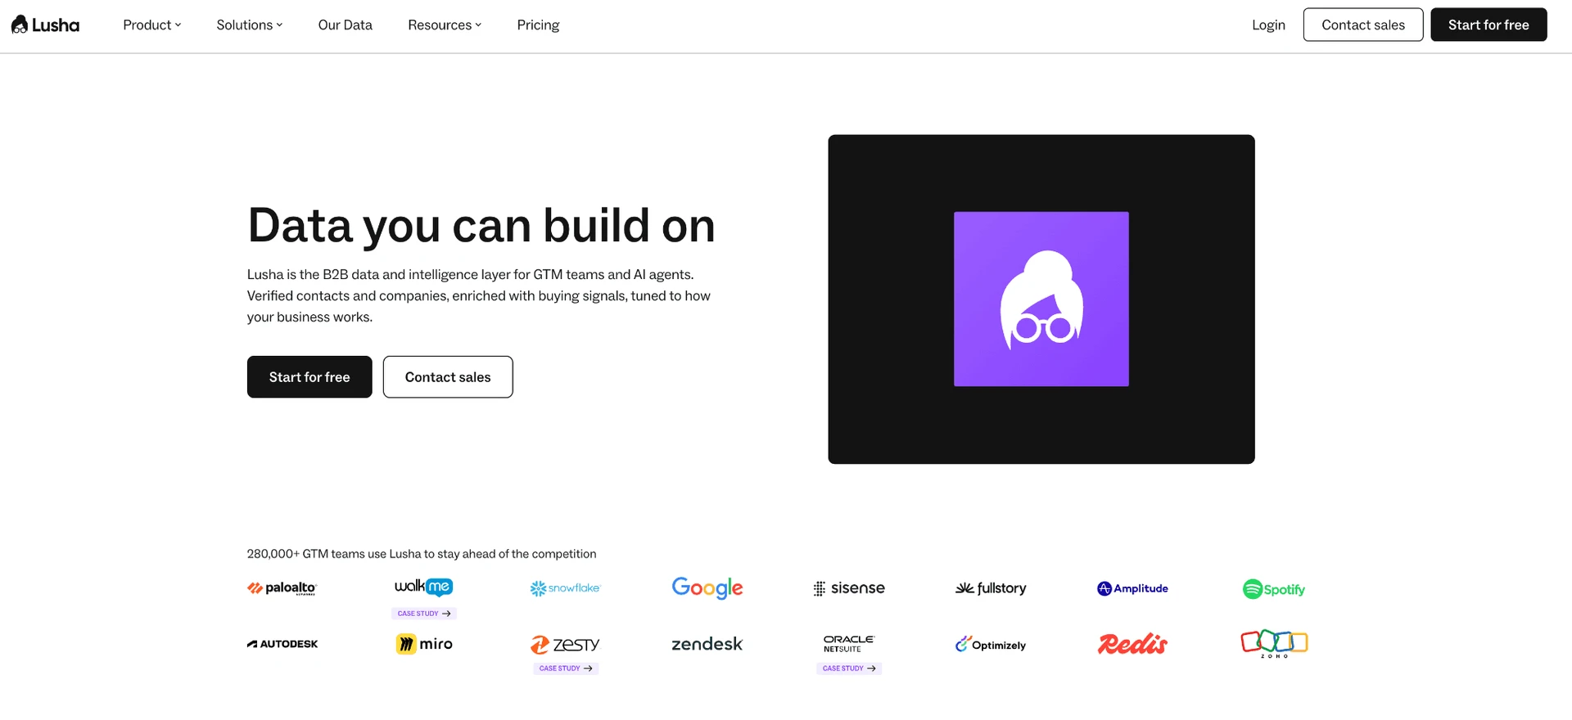The height and width of the screenshot is (720, 1572).
Task: Click Start for free in the header
Action: [1488, 25]
